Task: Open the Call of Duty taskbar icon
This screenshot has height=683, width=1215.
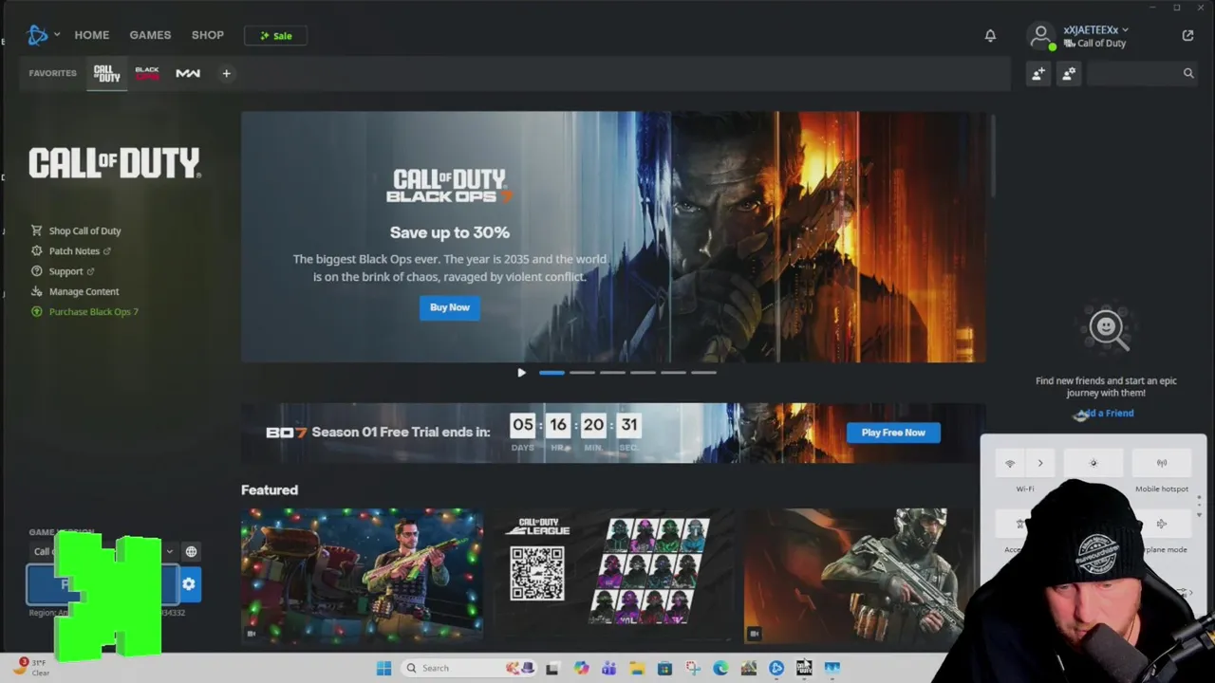Action: tap(804, 668)
